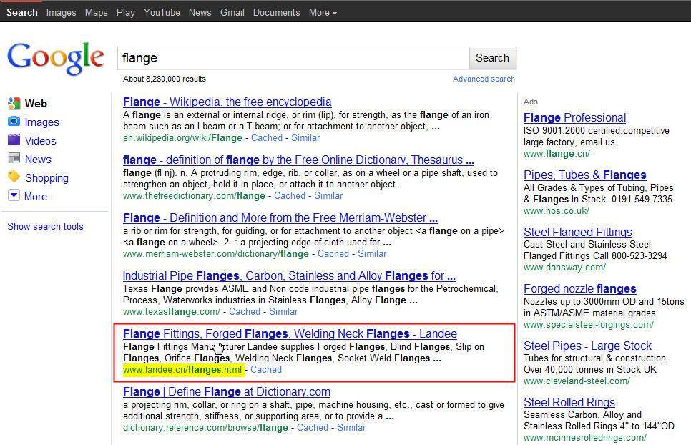Open Cached link for texasflange result
Viewport: 691px width, 445px height.
pyautogui.click(x=245, y=311)
